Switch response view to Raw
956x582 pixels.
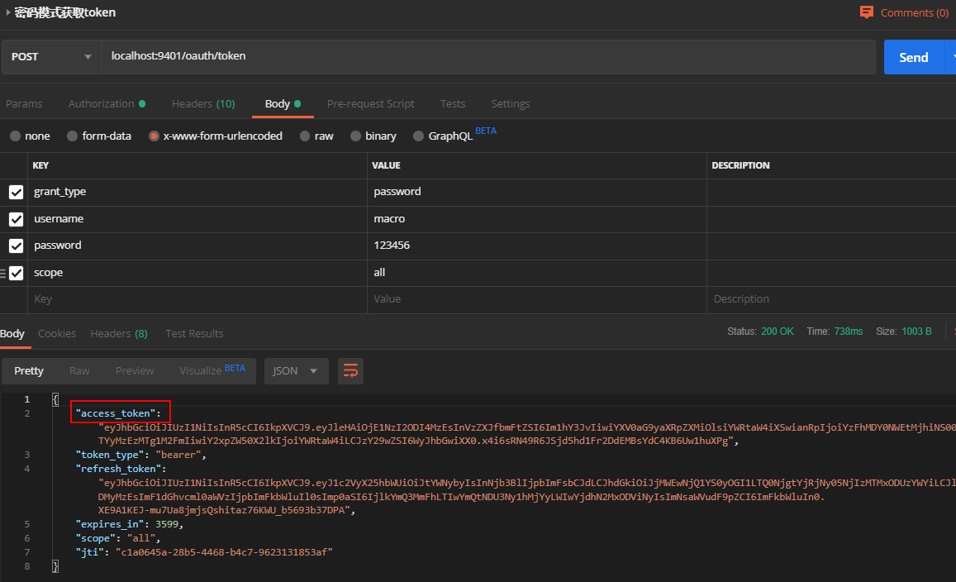pos(79,371)
